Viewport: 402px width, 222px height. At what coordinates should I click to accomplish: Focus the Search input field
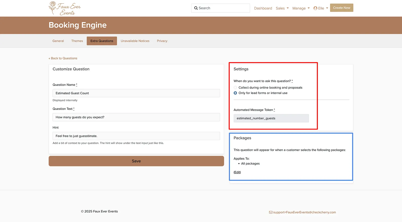[221, 8]
